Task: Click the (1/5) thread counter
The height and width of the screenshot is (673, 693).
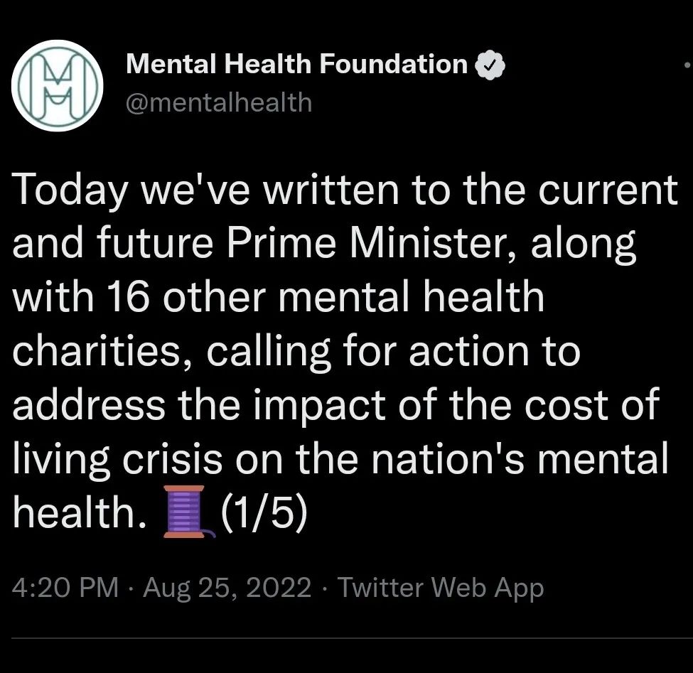Action: (265, 512)
